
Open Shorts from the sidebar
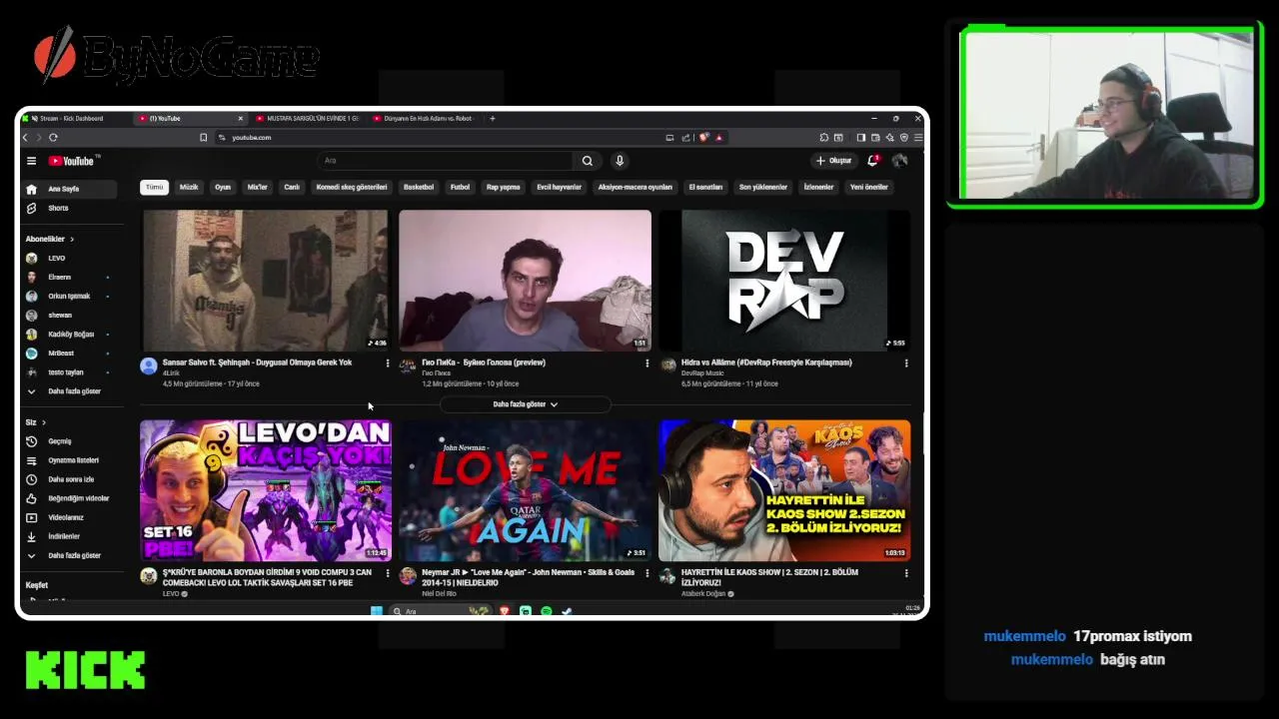[x=70, y=208]
